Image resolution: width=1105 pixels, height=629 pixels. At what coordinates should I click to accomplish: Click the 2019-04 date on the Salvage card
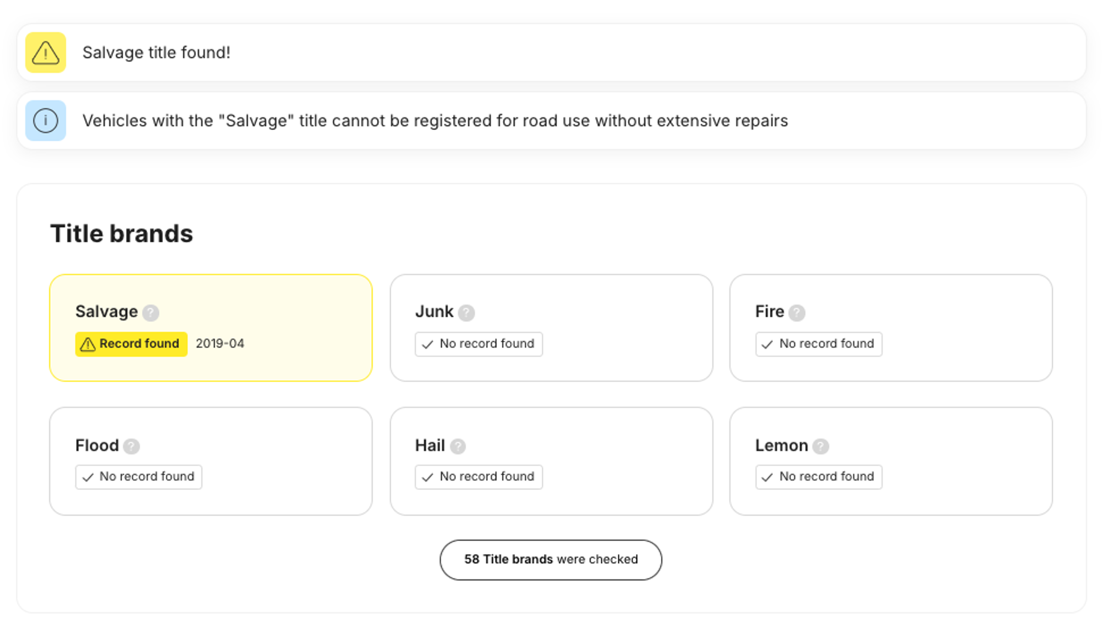coord(220,344)
